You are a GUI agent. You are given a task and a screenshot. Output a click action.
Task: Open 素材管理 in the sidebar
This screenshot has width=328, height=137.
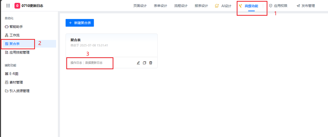(16, 82)
